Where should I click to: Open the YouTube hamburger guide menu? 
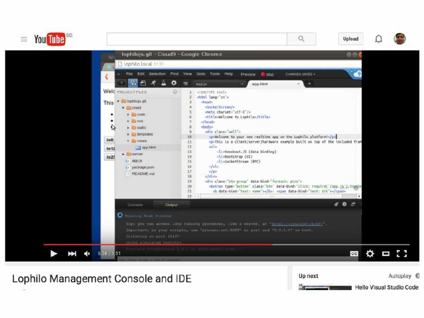pos(24,39)
